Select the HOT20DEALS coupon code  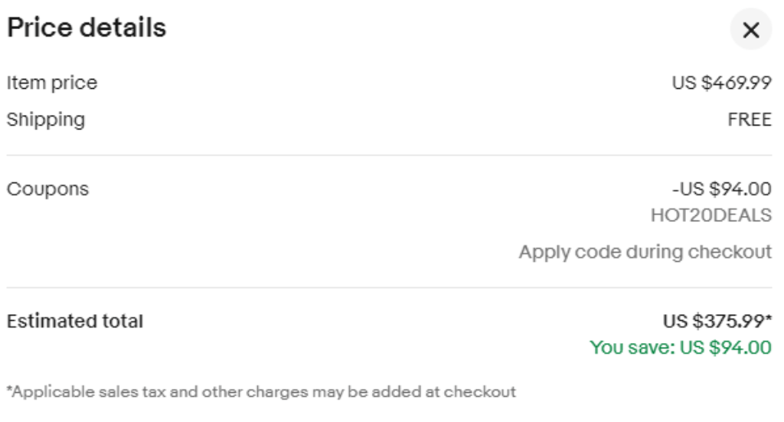711,215
